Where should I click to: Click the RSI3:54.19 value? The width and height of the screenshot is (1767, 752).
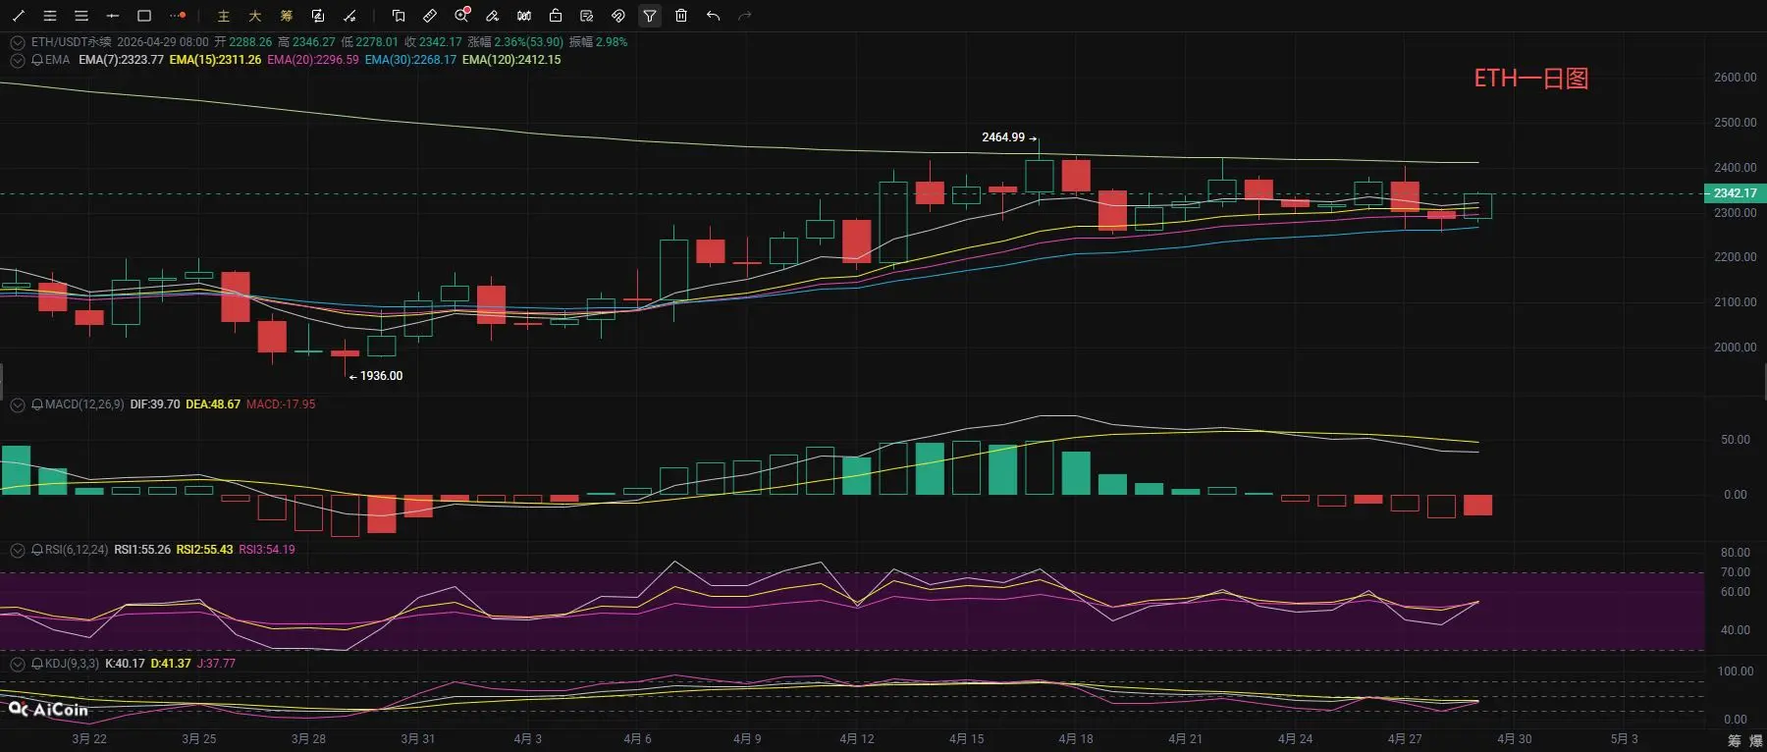click(x=267, y=550)
